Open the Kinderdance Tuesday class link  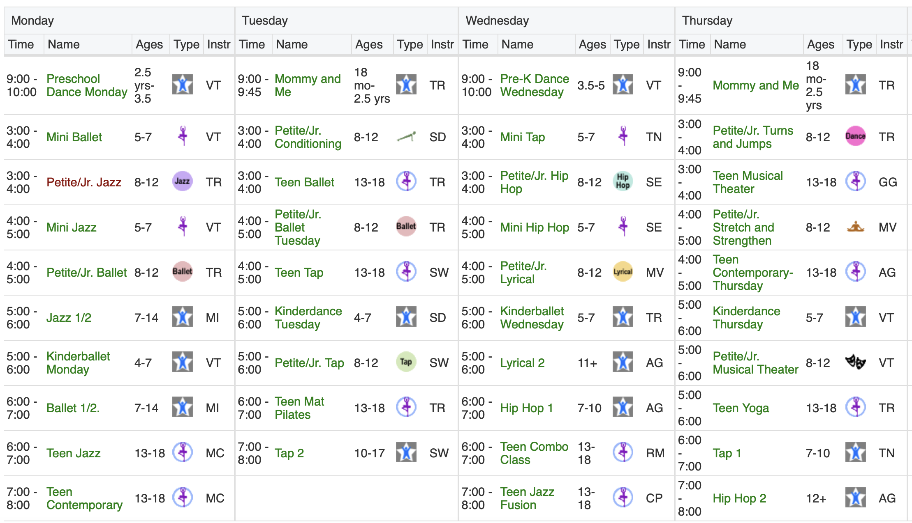click(308, 318)
